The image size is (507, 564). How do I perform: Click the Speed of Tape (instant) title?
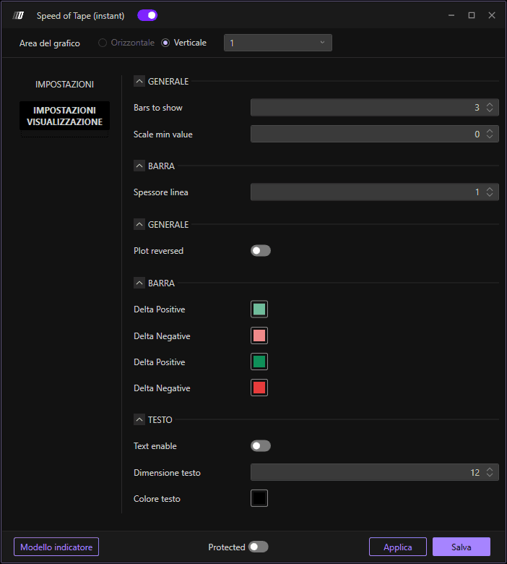click(80, 16)
